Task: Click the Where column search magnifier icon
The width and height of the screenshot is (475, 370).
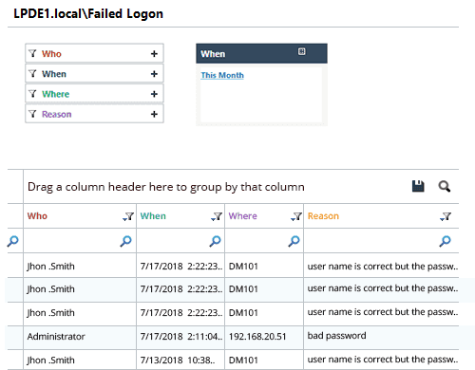Action: (294, 241)
